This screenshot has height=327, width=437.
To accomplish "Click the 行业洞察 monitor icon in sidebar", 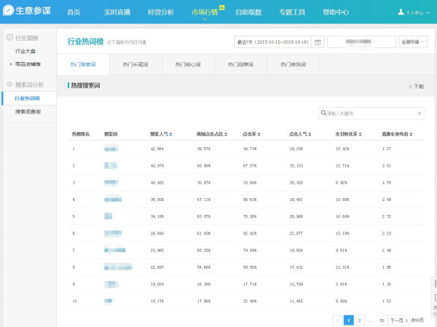I will 9,37.
